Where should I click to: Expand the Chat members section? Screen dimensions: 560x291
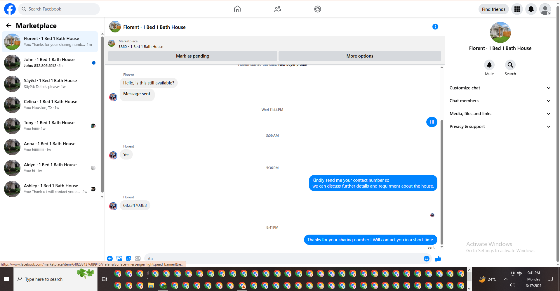click(500, 101)
